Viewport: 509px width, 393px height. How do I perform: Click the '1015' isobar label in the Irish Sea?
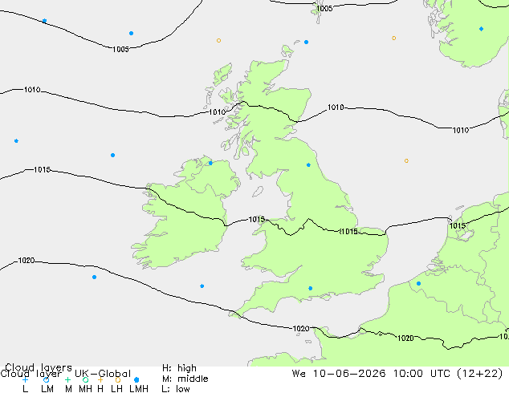[x=256, y=220]
